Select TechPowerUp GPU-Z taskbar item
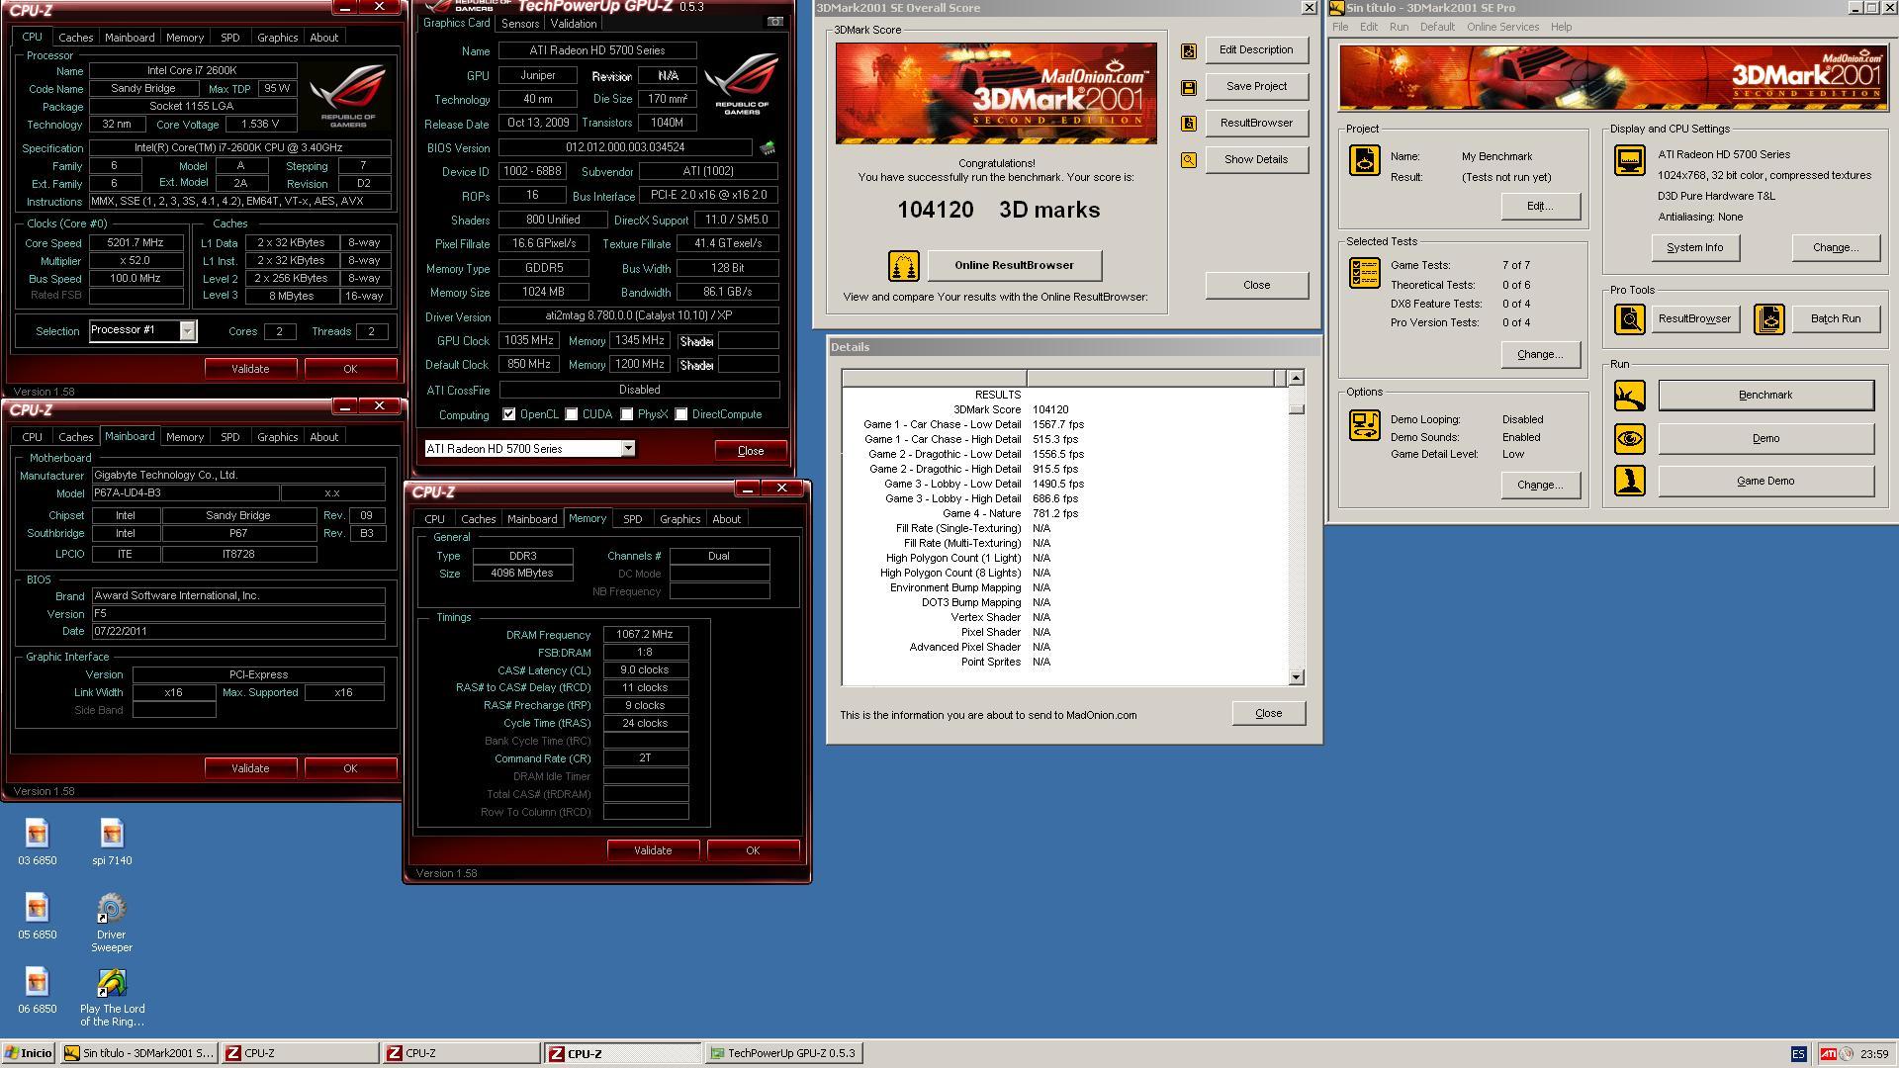The height and width of the screenshot is (1068, 1899). tap(785, 1053)
